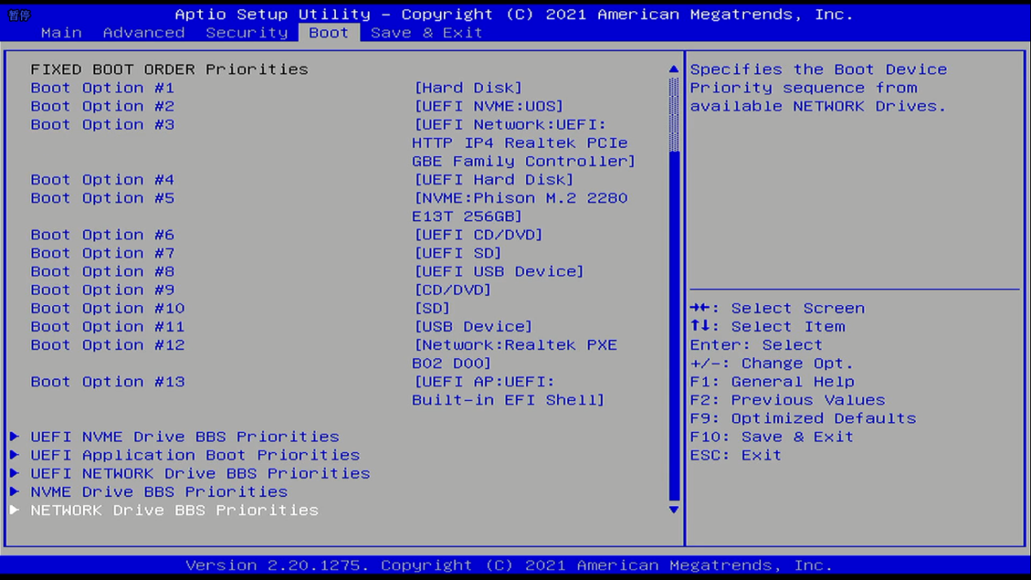Screen dimensions: 1031x580
Task: Select Boot Option #4 UEFI Hard Disk value
Action: 494,180
